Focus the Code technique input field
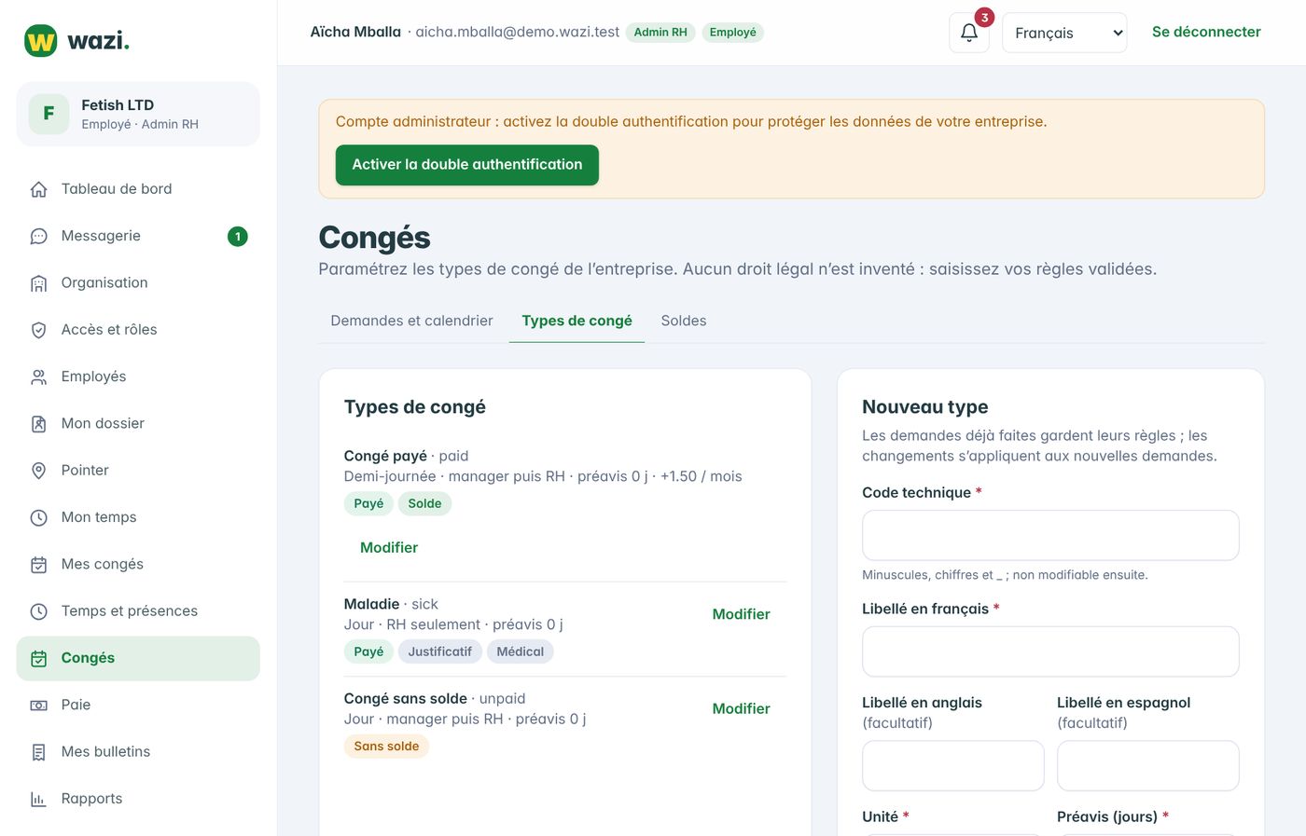 [x=1050, y=535]
